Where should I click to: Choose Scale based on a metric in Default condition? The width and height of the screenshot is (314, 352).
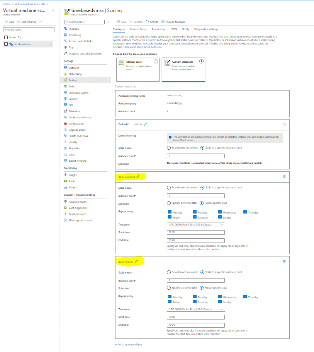tap(169, 148)
